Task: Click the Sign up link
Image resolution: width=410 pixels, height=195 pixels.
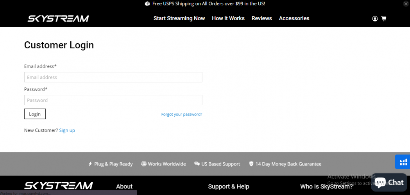Action: (x=67, y=130)
